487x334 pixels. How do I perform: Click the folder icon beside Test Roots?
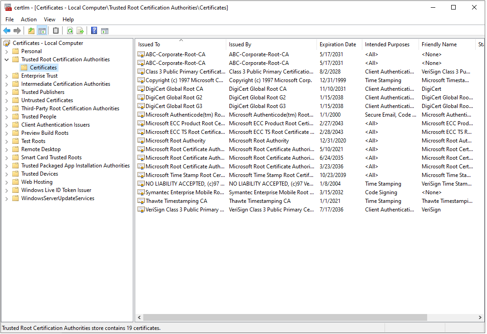[15, 141]
